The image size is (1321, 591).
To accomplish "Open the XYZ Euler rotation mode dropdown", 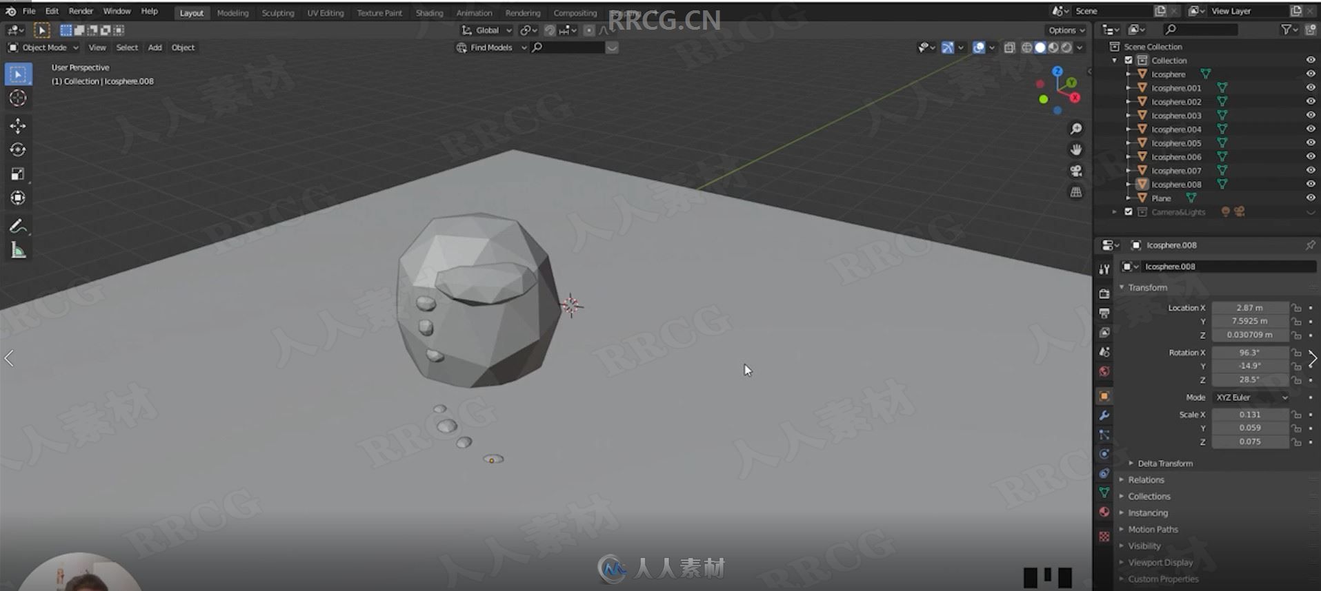I will pyautogui.click(x=1251, y=397).
